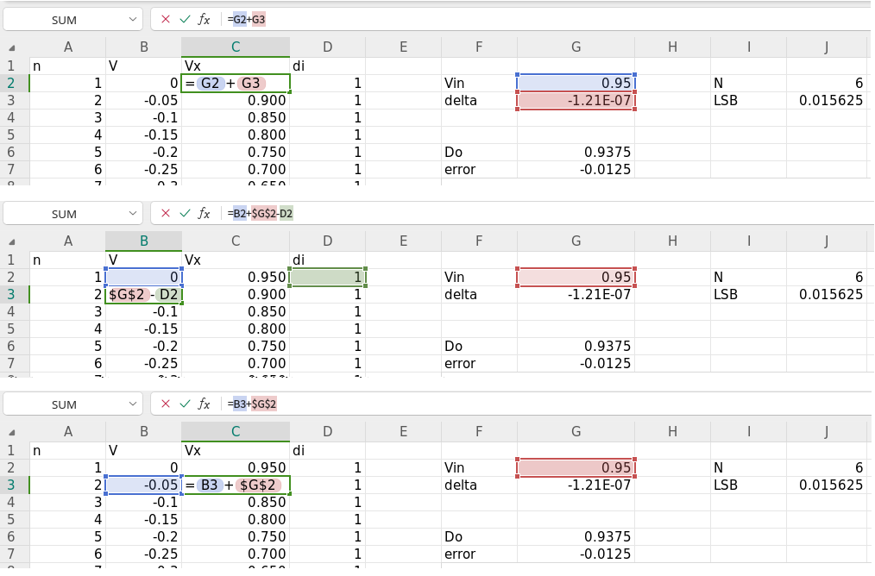875x576 pixels.
Task: Select highlighted column C header in the =B3+$G$2 sheet
Action: pyautogui.click(x=236, y=432)
